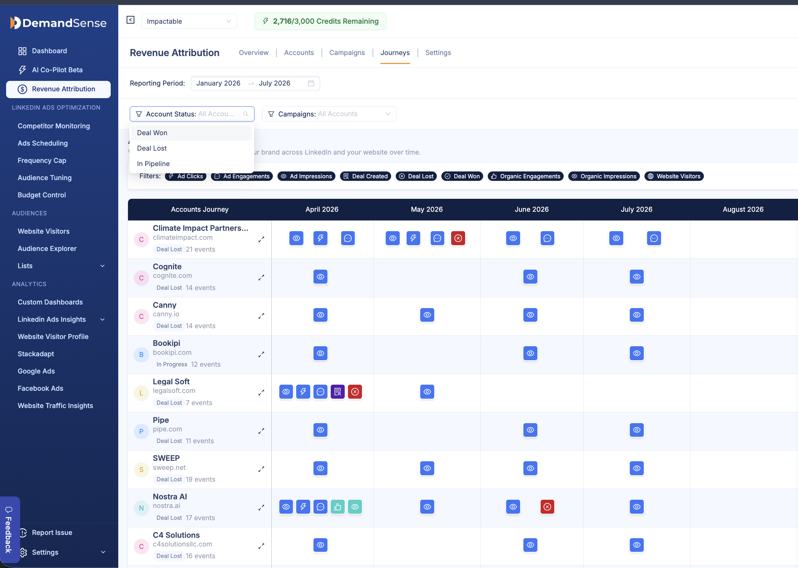The height and width of the screenshot is (568, 798).
Task: Select the calendar icon in Reporting Period
Action: [x=311, y=83]
